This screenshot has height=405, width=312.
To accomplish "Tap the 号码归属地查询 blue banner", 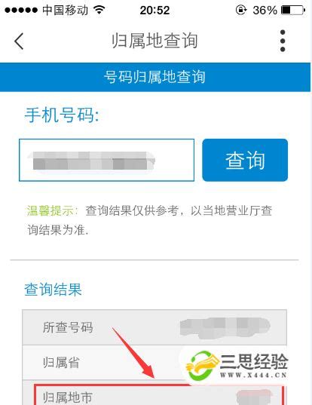I will pos(155,77).
